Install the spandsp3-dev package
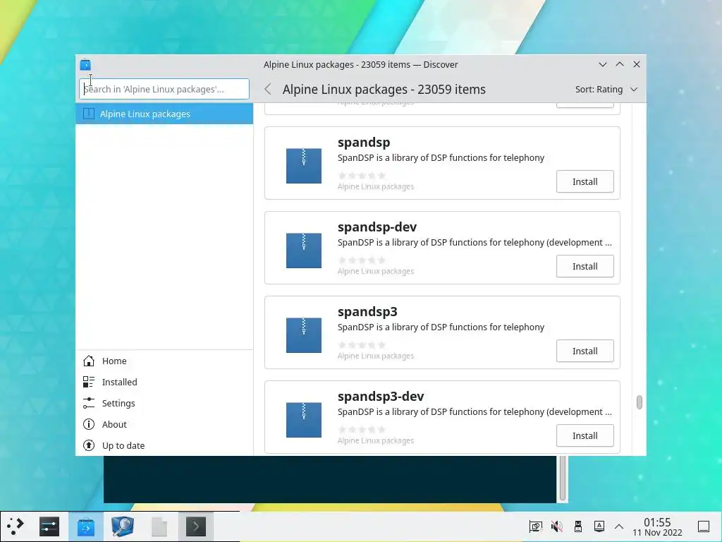The image size is (722, 542). point(585,435)
